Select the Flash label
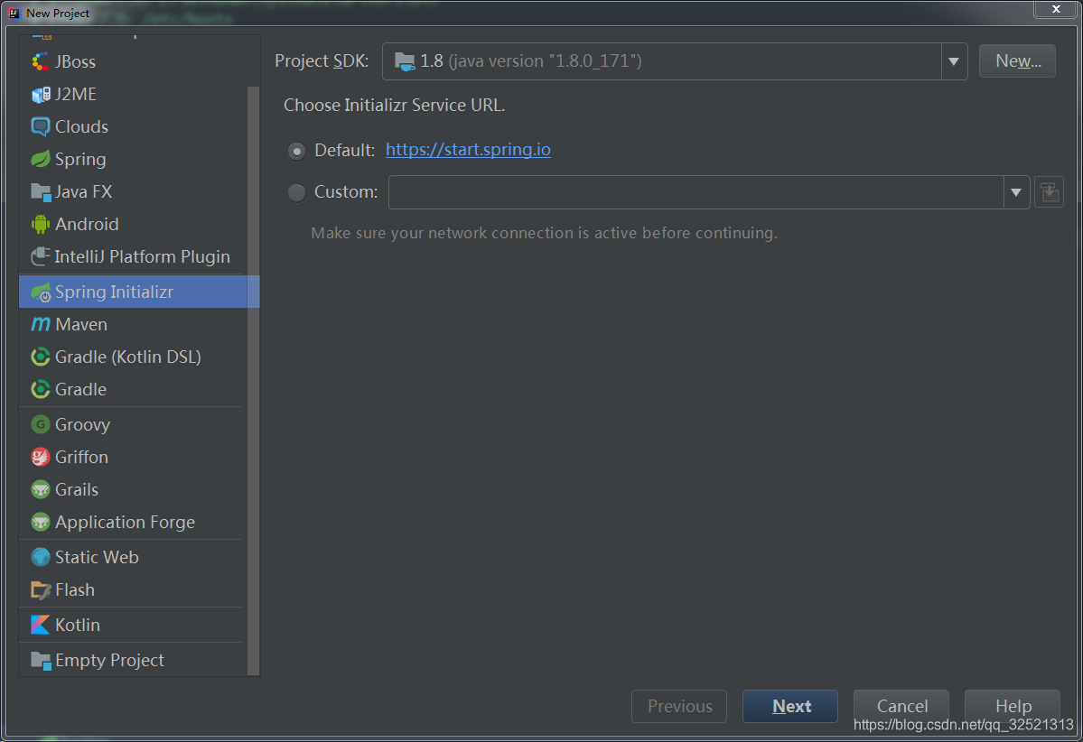1083x742 pixels. coord(75,589)
